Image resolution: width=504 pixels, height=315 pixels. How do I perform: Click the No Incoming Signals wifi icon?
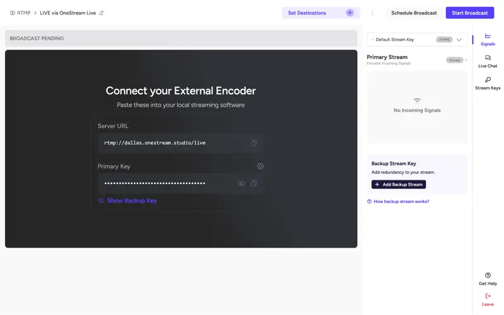click(417, 100)
